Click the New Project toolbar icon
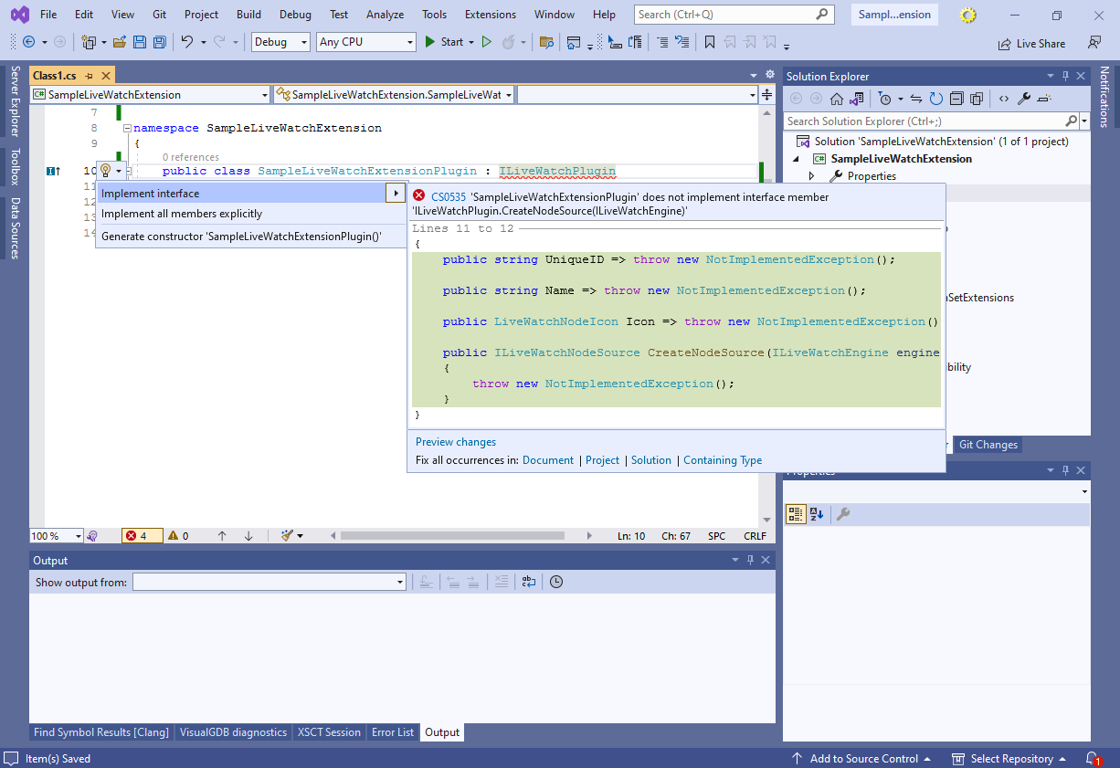Viewport: 1120px width, 768px height. click(x=89, y=42)
